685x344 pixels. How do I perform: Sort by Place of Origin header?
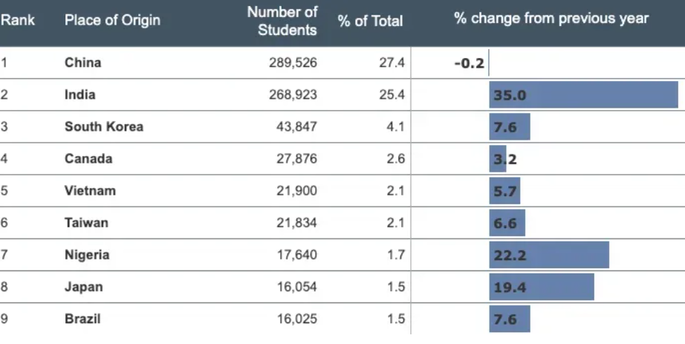(112, 20)
